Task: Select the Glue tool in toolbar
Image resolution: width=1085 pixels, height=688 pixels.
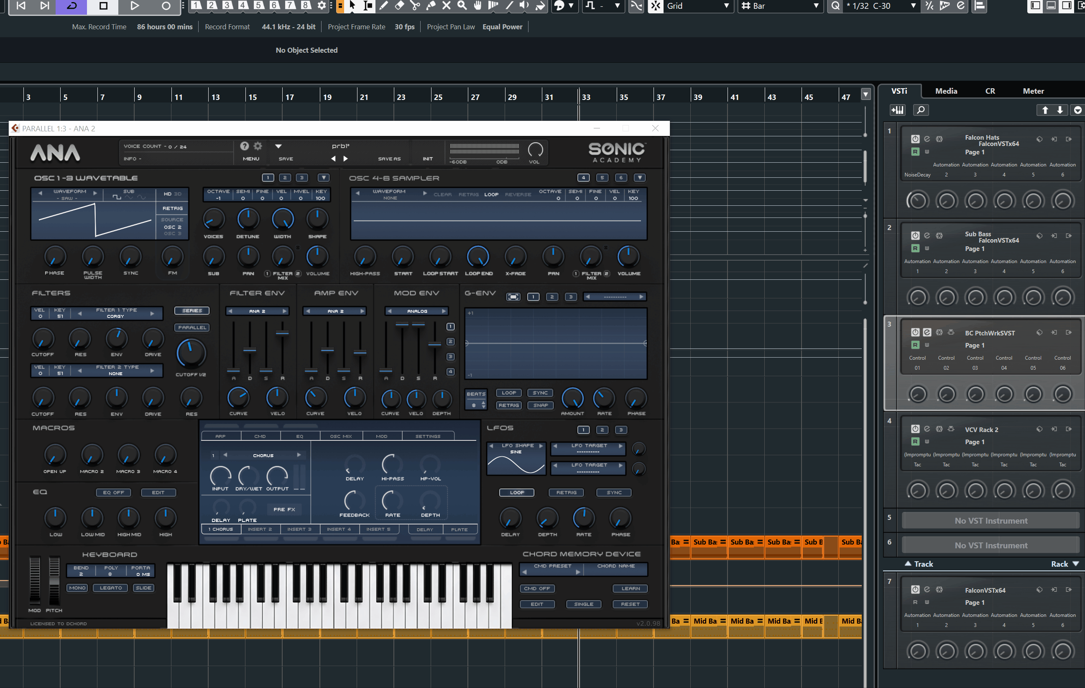Action: coord(431,5)
